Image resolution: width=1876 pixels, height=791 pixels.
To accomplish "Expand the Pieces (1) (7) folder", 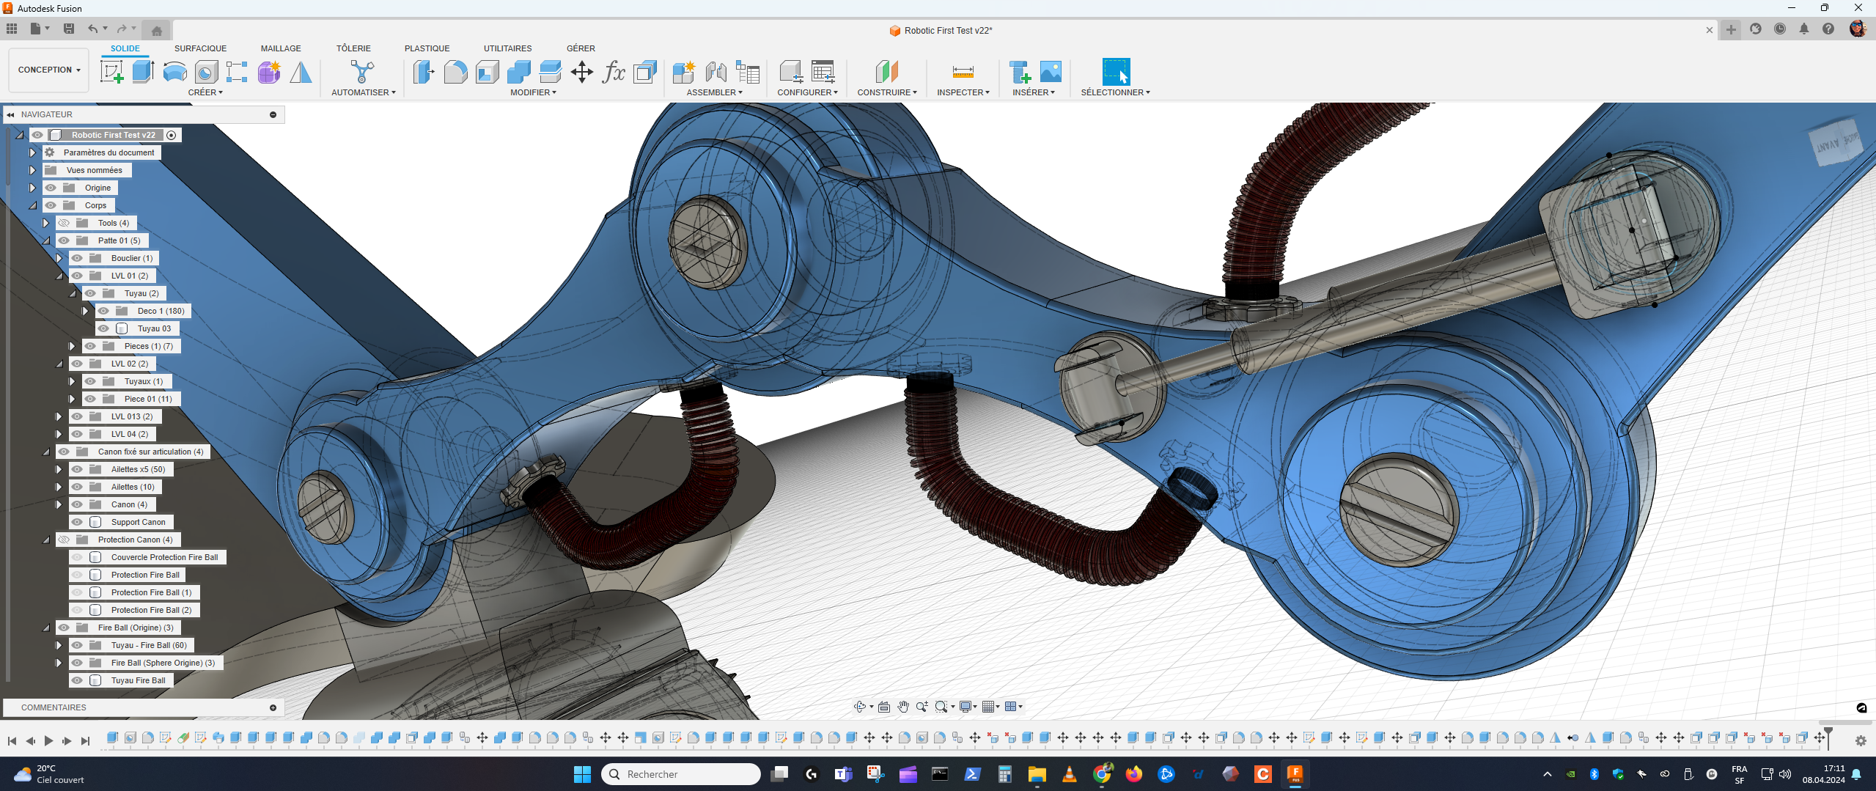I will tap(72, 346).
